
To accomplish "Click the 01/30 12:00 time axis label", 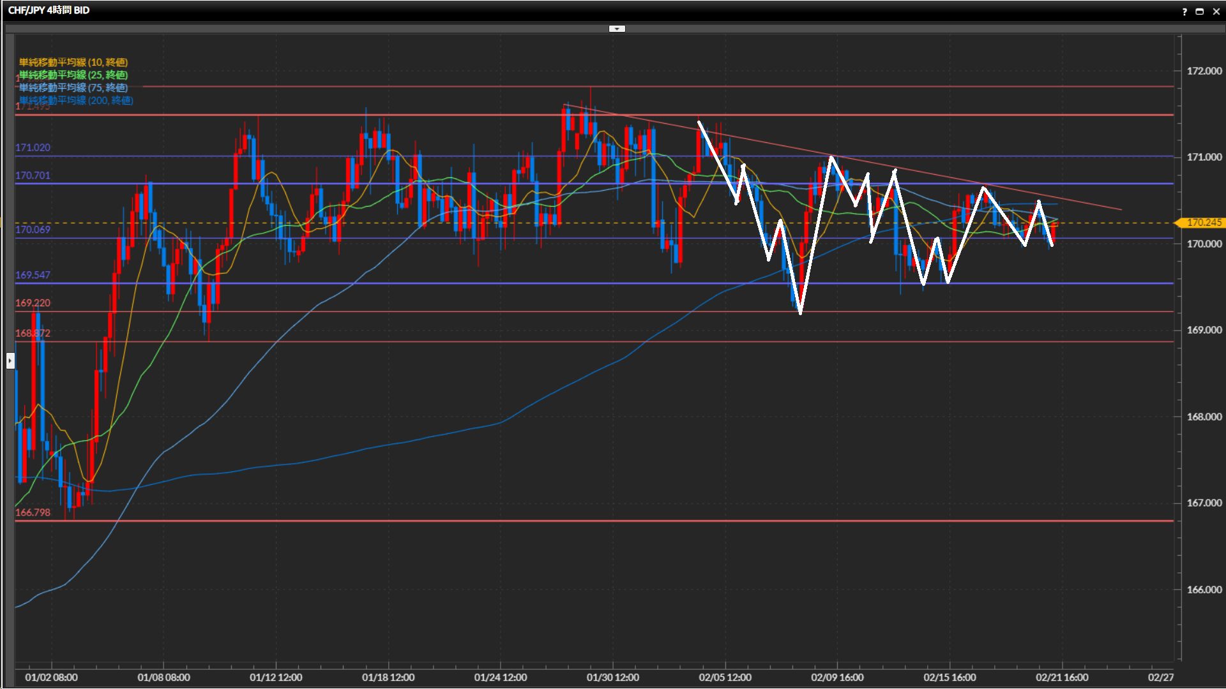I will (612, 678).
